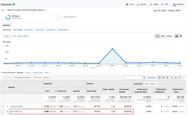Expand the date range picker
The width and height of the screenshot is (187, 115).
168,10
